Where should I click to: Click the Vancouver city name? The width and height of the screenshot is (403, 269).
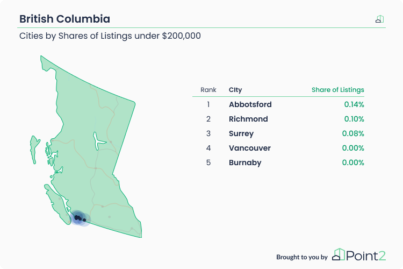point(250,148)
